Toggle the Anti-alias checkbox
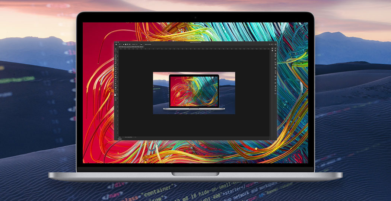 click(x=141, y=44)
